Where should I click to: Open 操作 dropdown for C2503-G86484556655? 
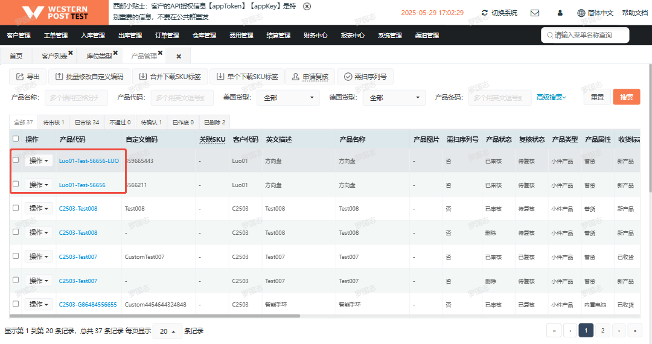click(x=39, y=304)
